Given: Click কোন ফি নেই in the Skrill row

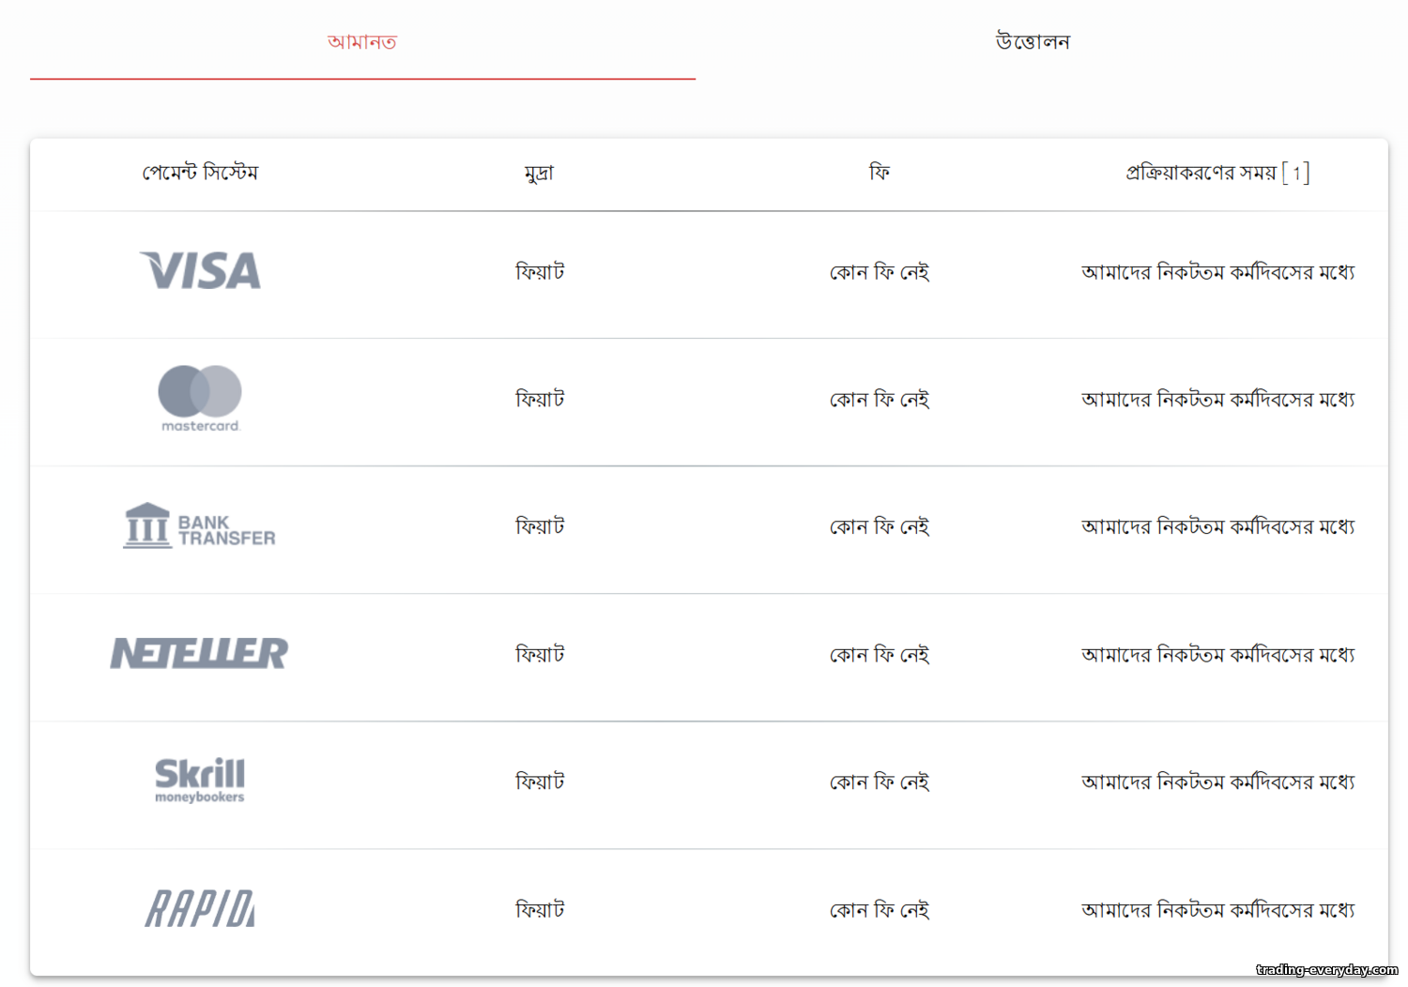Looking at the screenshot, I should click(x=880, y=782).
